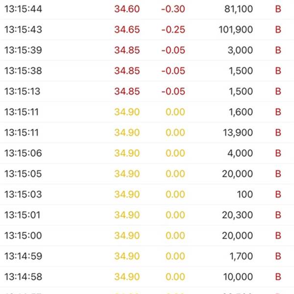Select the 13:15:39 timestamp
The image size is (294, 294).
23,50
